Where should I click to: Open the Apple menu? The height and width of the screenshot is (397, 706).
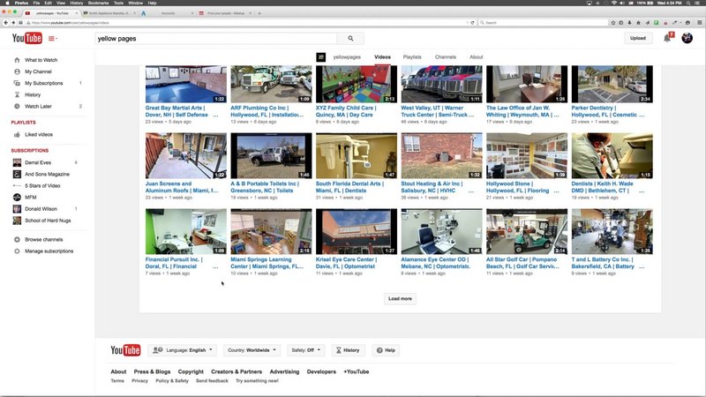pyautogui.click(x=7, y=3)
